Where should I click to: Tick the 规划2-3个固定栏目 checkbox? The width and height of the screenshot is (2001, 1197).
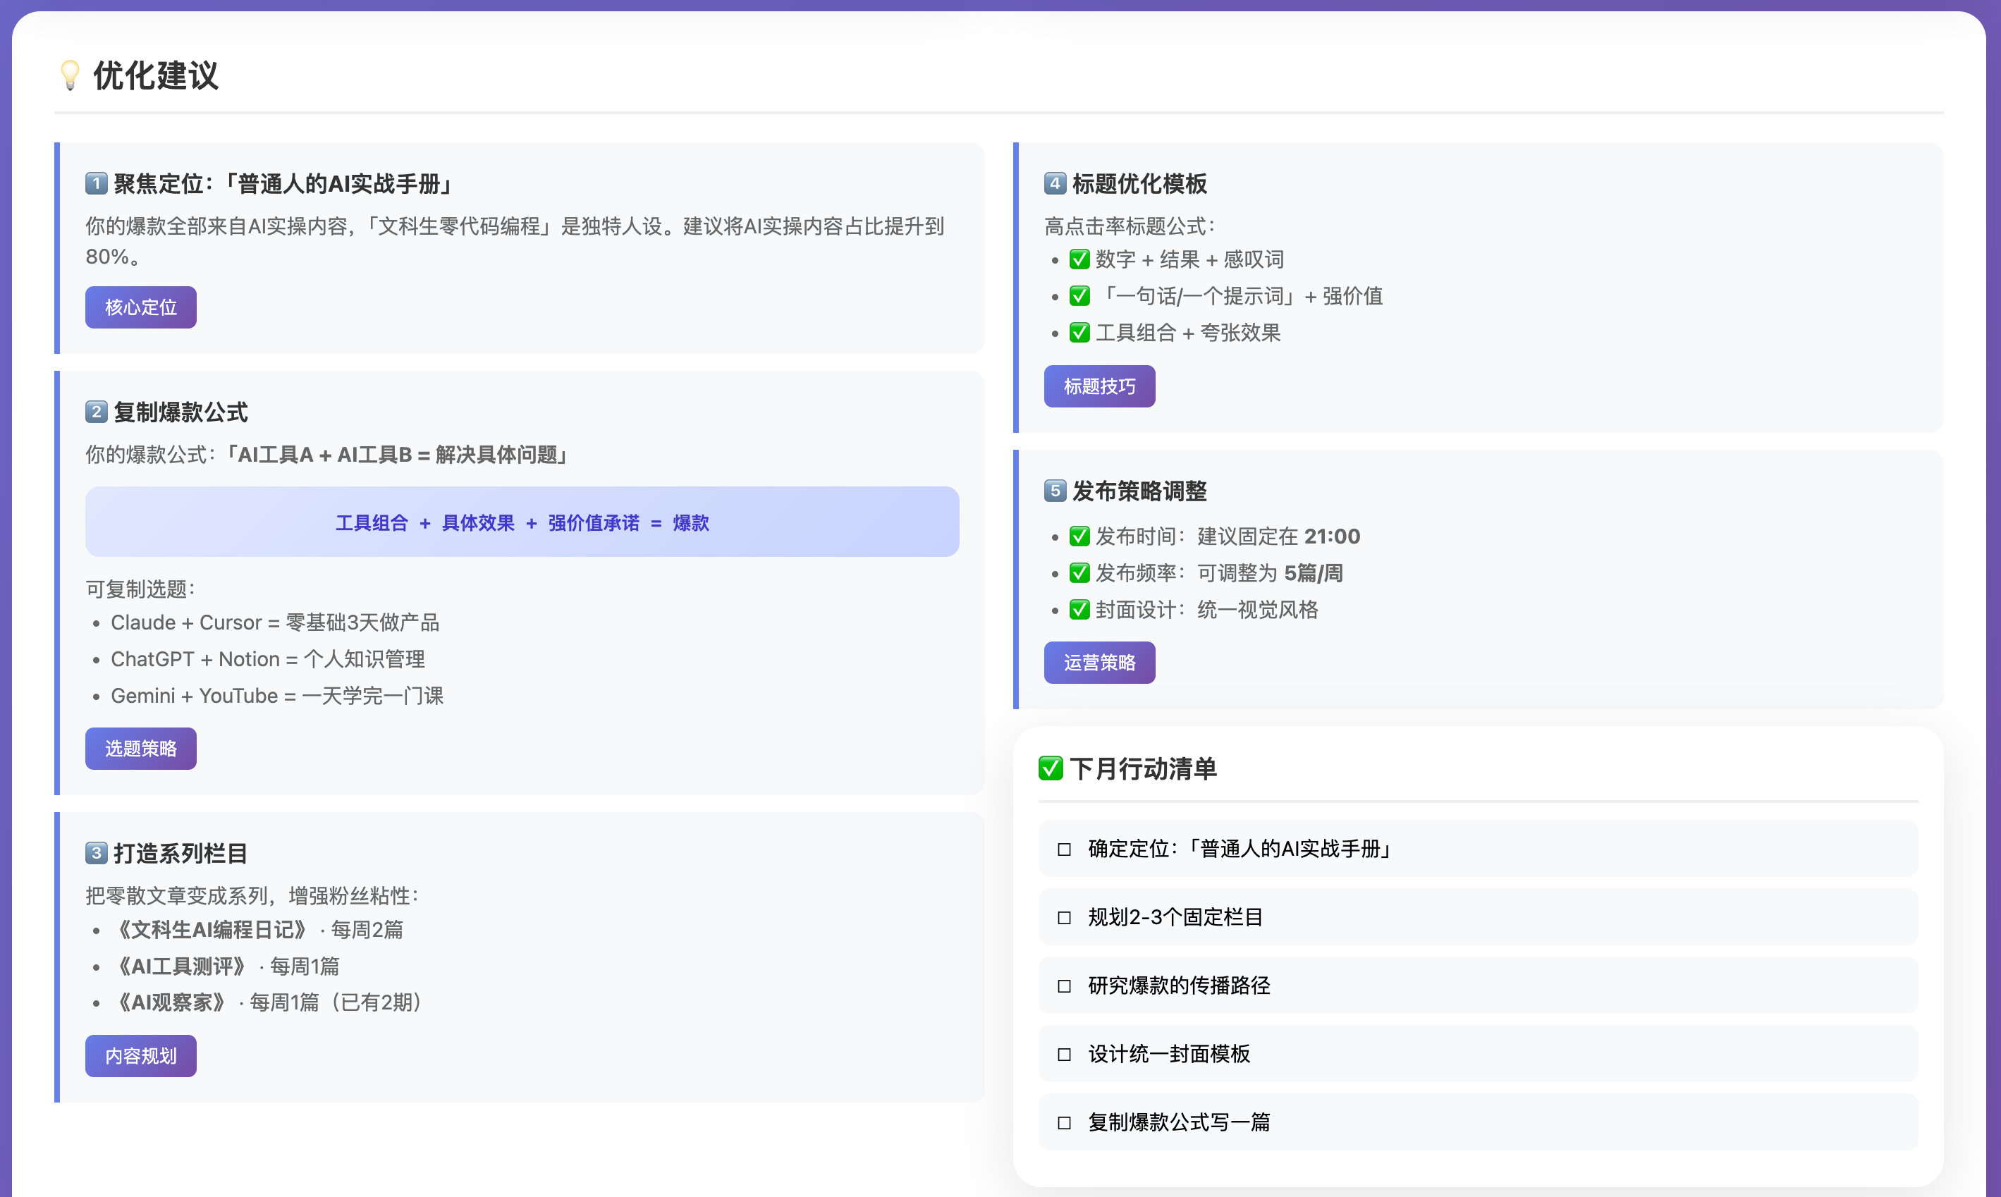click(1064, 918)
